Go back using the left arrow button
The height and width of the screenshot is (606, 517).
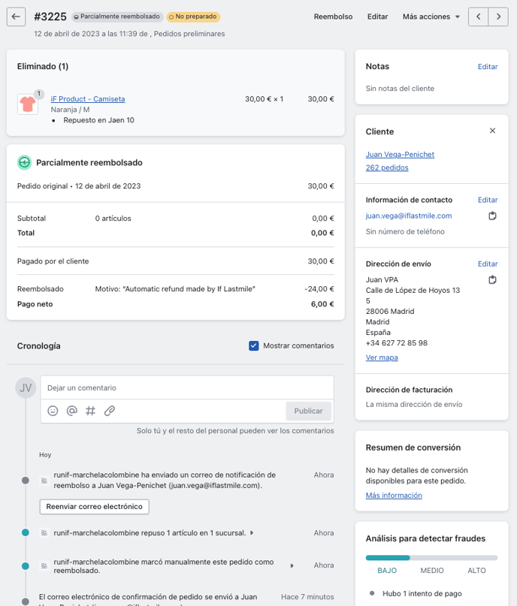[x=16, y=17]
